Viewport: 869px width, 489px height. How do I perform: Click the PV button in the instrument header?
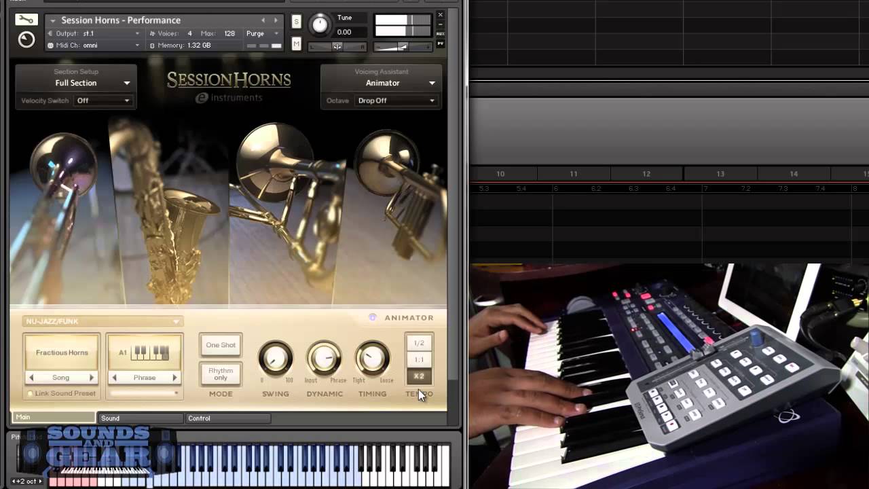(x=440, y=43)
